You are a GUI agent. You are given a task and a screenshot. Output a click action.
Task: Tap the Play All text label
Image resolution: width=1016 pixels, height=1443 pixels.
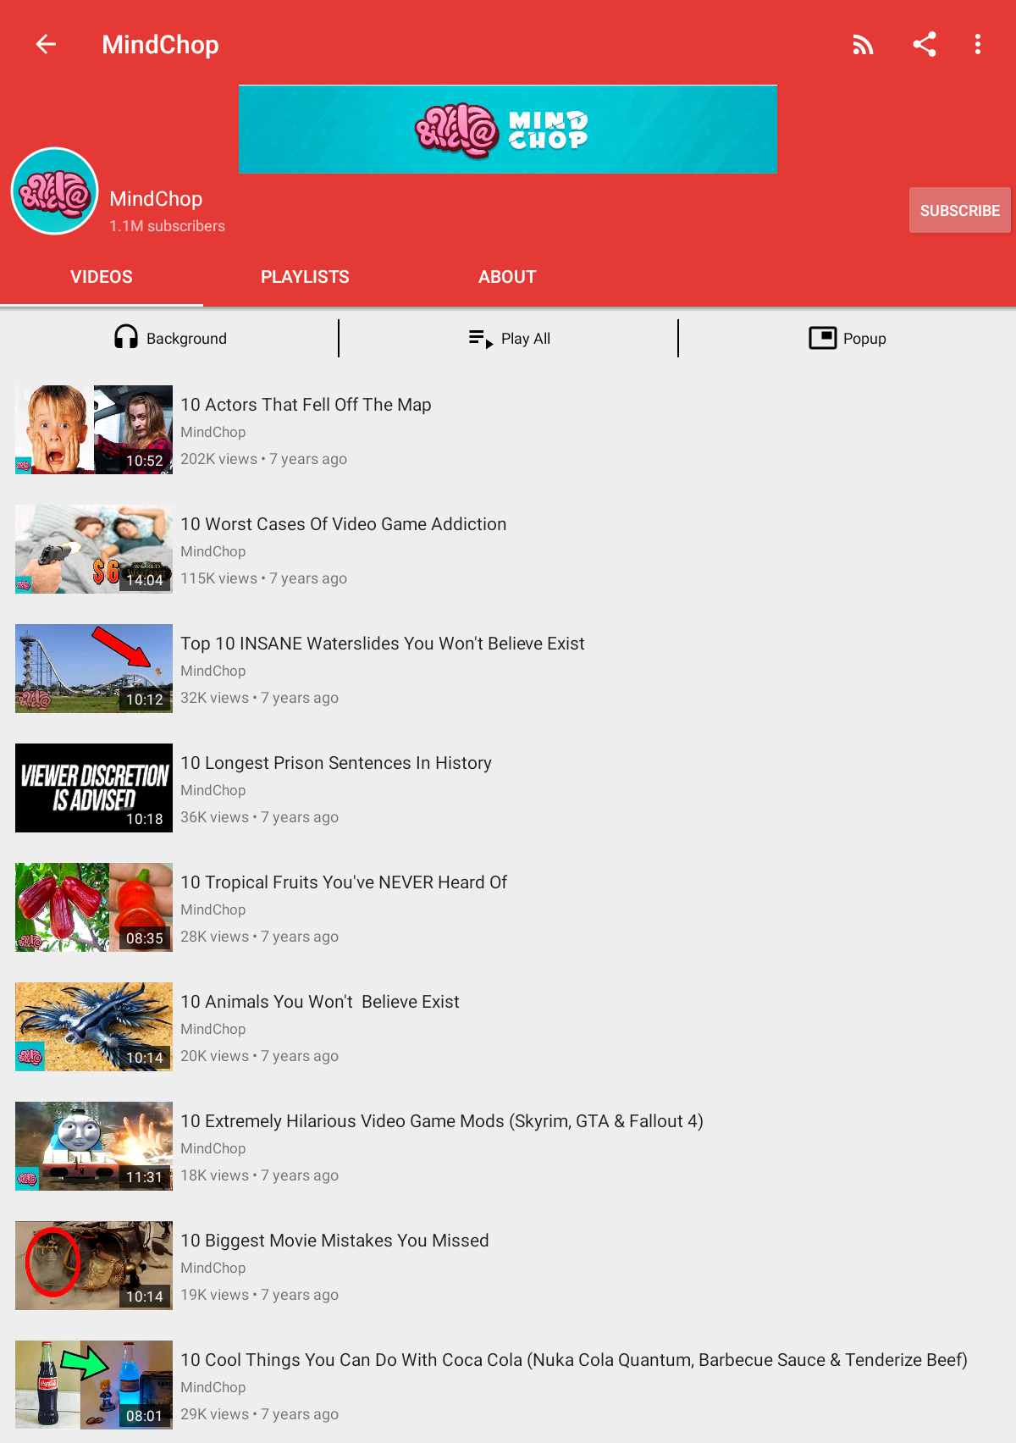click(x=526, y=339)
